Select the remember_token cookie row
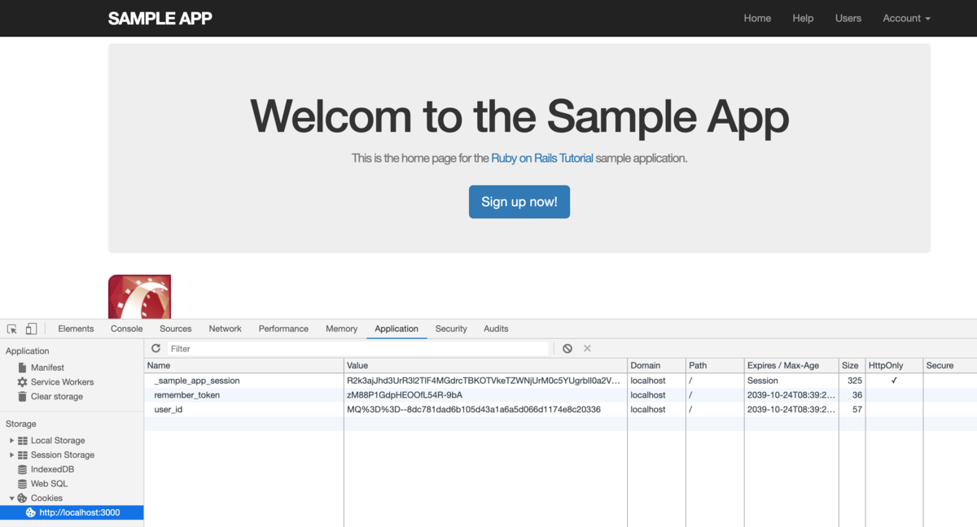The image size is (977, 527). [187, 395]
